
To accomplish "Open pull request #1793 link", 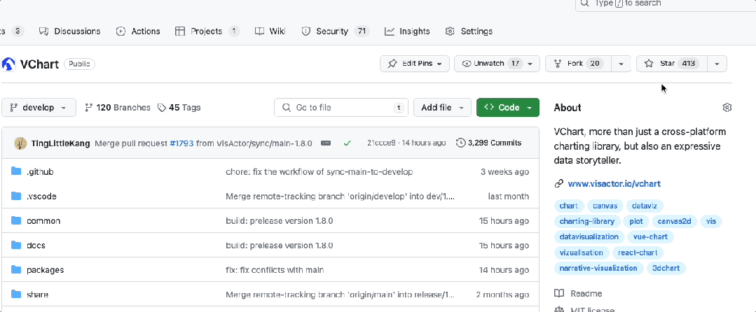I will [x=181, y=143].
